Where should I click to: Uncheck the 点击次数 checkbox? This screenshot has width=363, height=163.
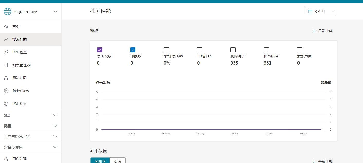click(x=100, y=50)
